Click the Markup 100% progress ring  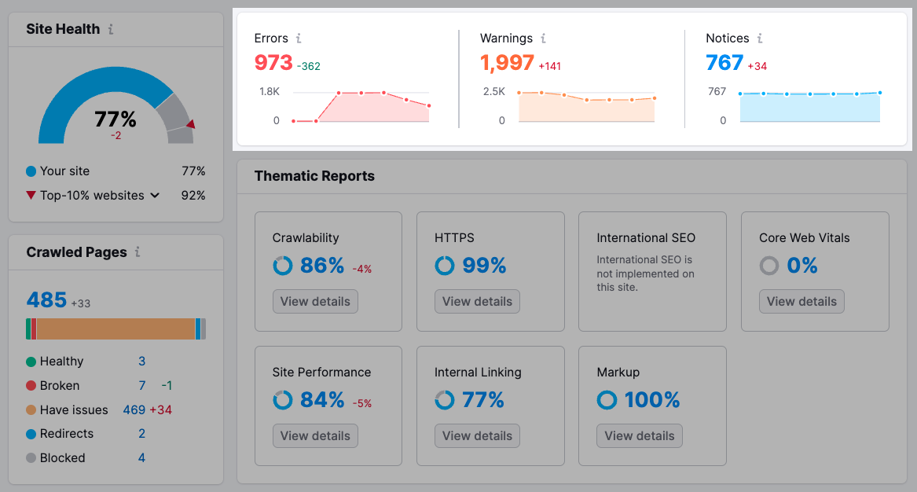[607, 400]
